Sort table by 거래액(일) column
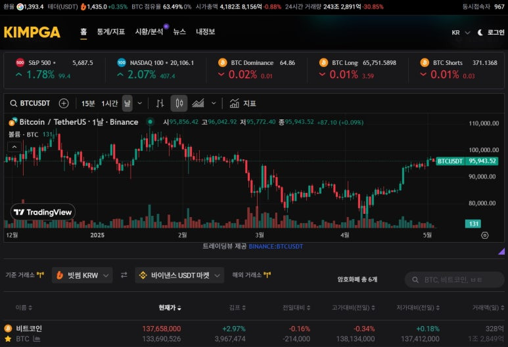 pyautogui.click(x=488, y=308)
